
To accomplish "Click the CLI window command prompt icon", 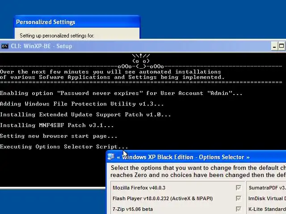I will [x=4, y=46].
